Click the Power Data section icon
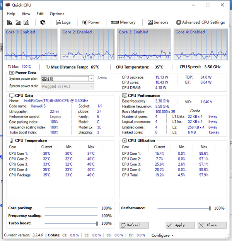Screen dimensions: 232x241 (12, 73)
